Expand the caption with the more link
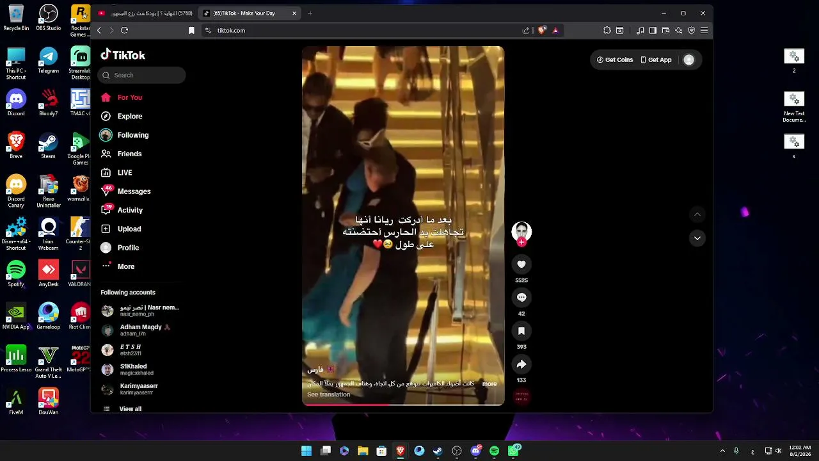819x461 pixels. tap(489, 384)
